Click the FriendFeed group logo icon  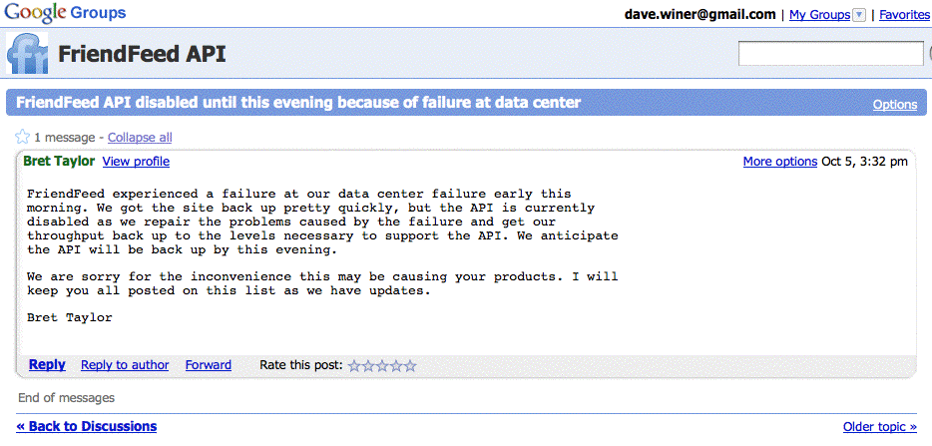[x=27, y=53]
